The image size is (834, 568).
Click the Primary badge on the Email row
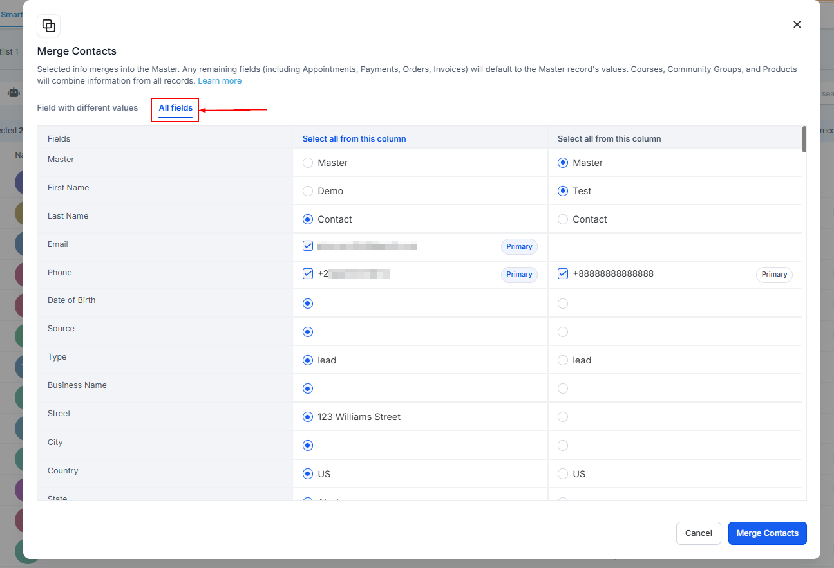519,247
